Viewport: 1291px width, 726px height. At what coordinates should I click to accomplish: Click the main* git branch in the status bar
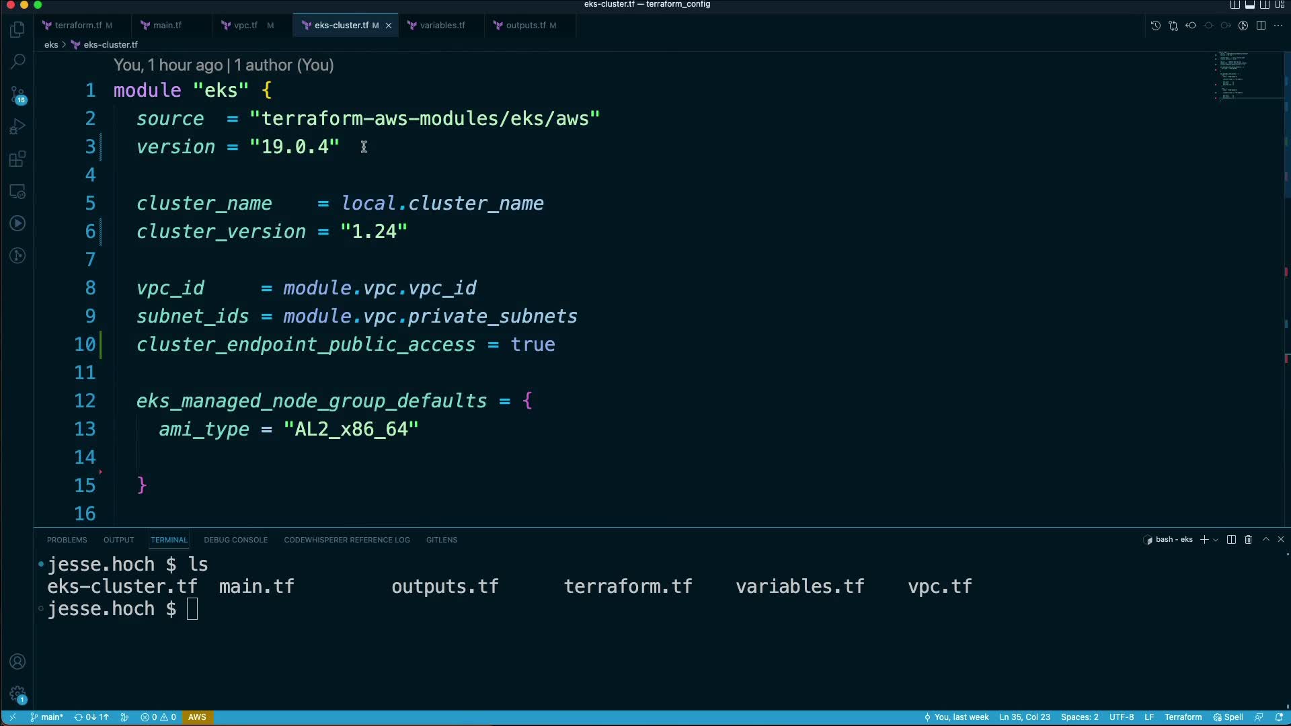pyautogui.click(x=47, y=717)
